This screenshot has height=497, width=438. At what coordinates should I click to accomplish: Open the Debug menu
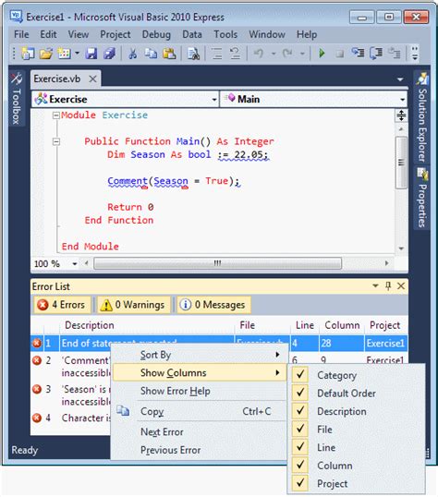click(156, 34)
